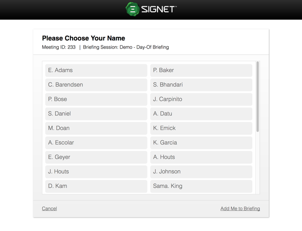Open the Add Me to Briefing link
The image size is (302, 231).
(x=240, y=209)
